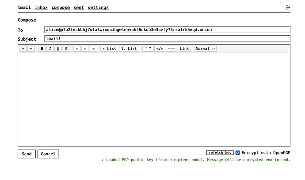Insert a hyperlink with the Link button
The image size is (305, 180).
[184, 49]
